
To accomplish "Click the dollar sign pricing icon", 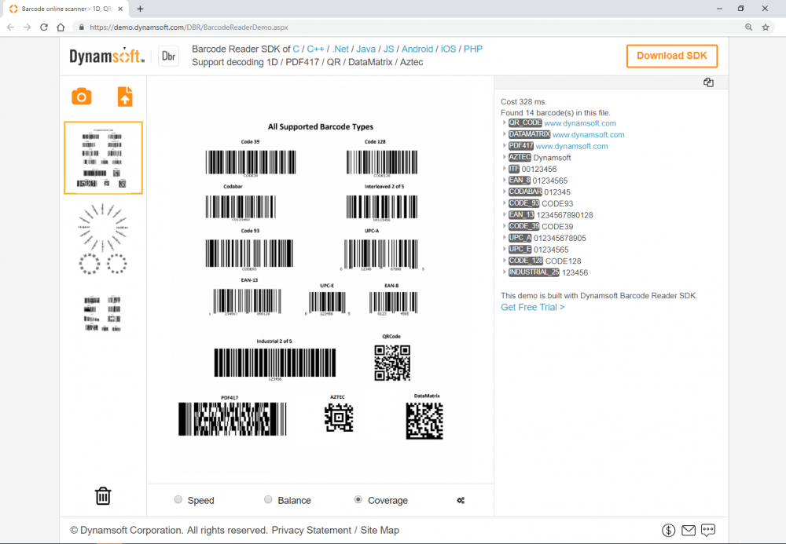I will tap(669, 531).
